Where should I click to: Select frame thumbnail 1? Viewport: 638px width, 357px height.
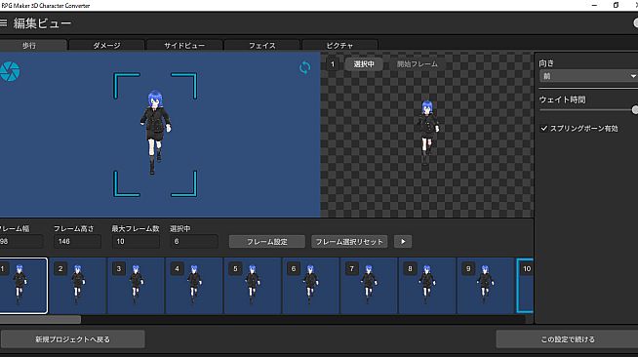pos(23,286)
